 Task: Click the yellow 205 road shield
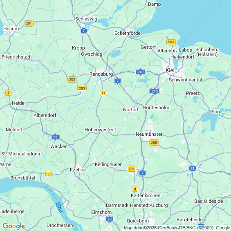click(154, 143)
